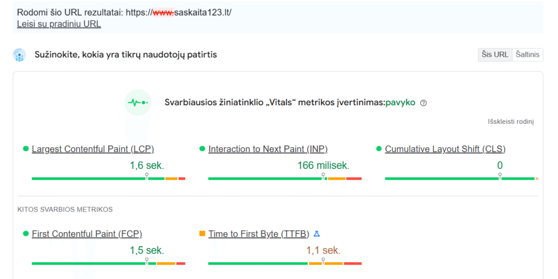Switch to the Šis URL tab
The height and width of the screenshot is (279, 558).
(495, 55)
